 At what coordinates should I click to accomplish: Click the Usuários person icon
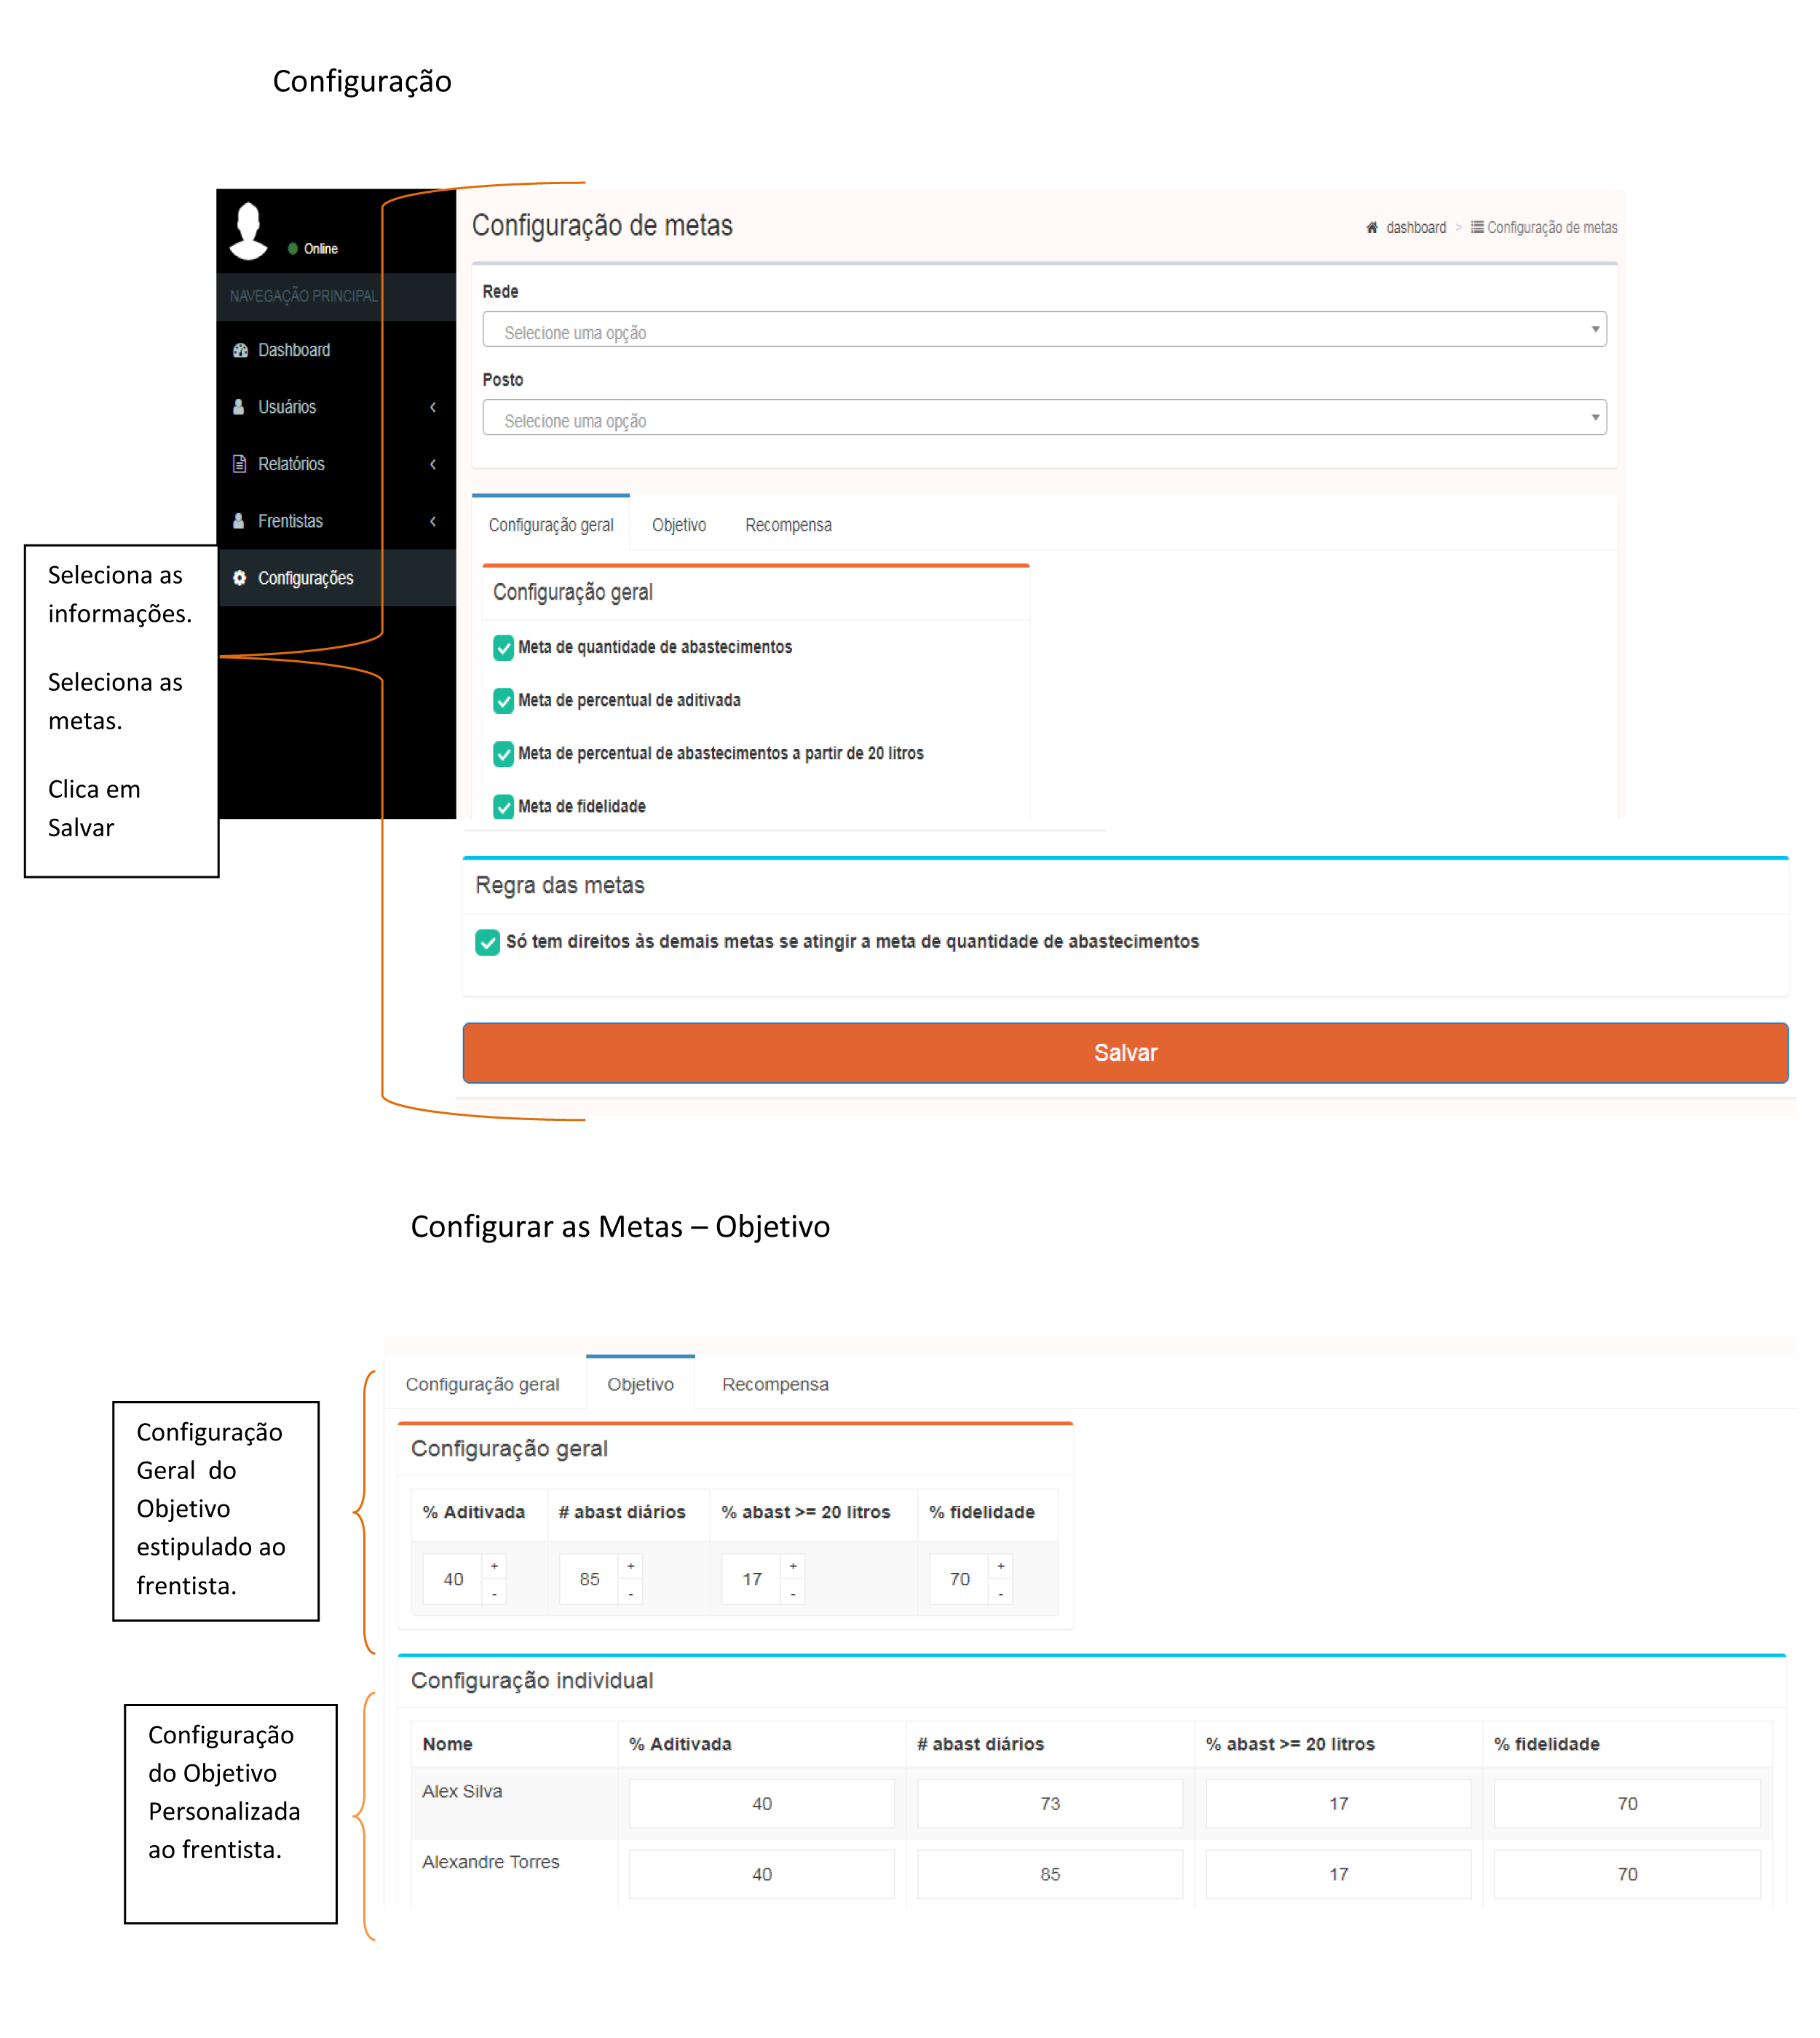[x=239, y=407]
